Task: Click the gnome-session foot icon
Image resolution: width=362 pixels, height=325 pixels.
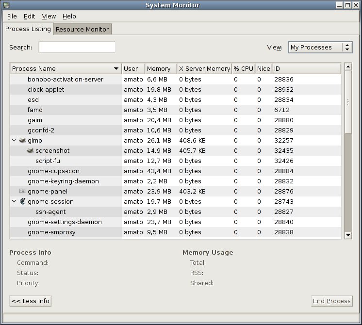Action: point(22,201)
